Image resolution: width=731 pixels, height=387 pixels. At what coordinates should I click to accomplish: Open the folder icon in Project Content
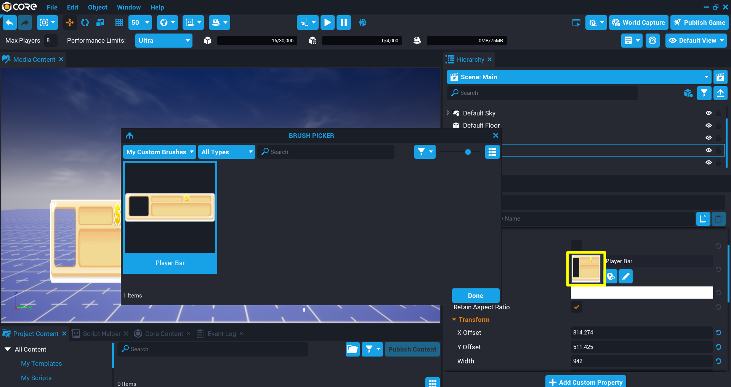coord(353,349)
